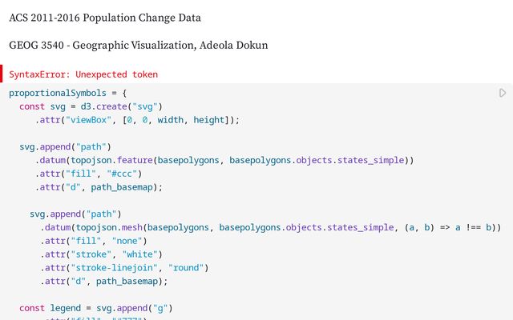Click the const legend declaration line
The image size is (513, 320).
point(96,308)
